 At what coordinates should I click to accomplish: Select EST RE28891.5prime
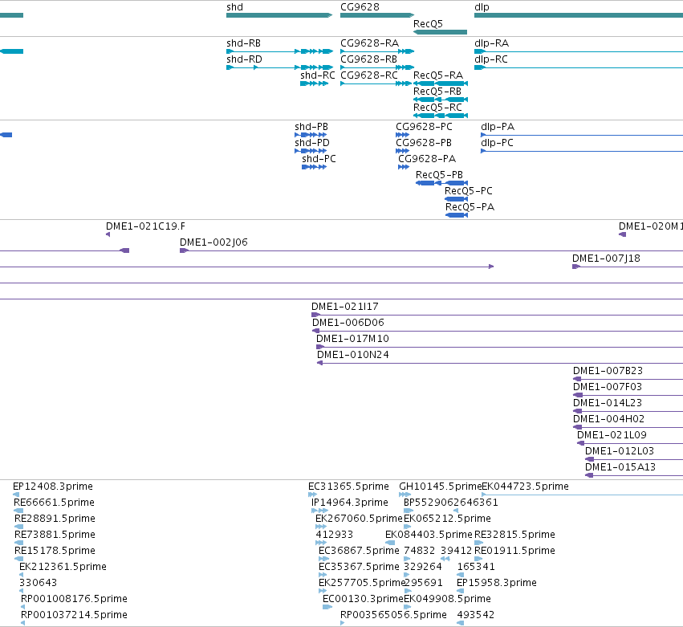pos(18,527)
